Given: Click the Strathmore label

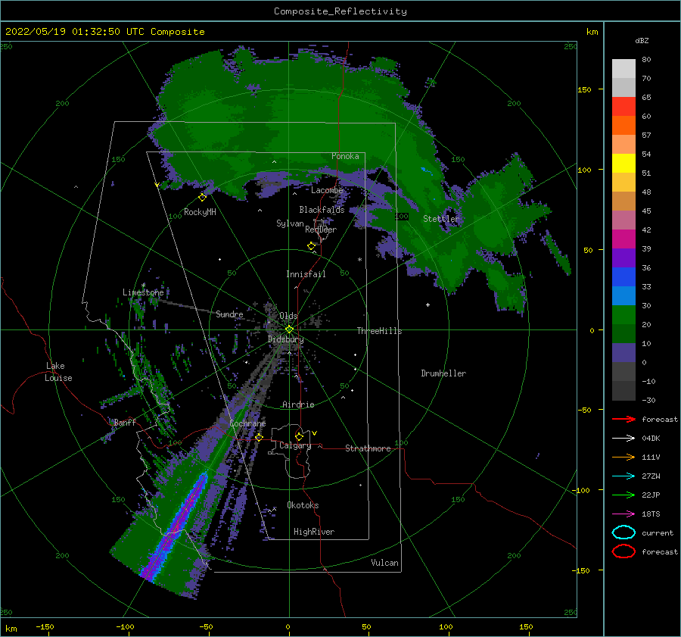Looking at the screenshot, I should pos(368,448).
